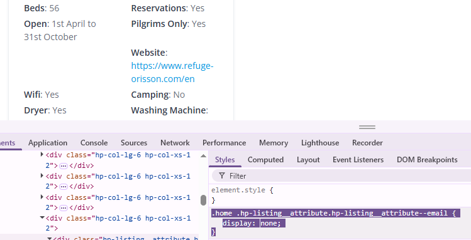
Task: Click the 'Beds: 56' text
Action: (42, 8)
